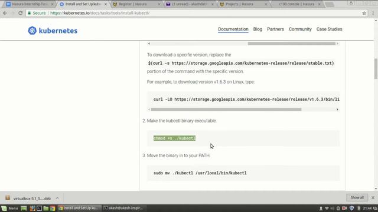Click the virtualbox deb download file icon
Screen dimensions: 378x212
point(8,198)
